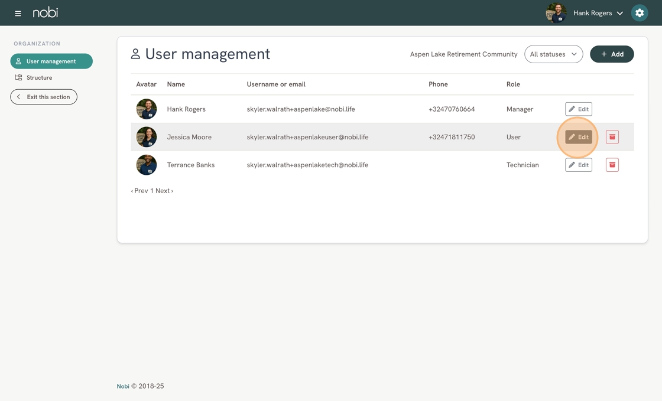Image resolution: width=662 pixels, height=401 pixels.
Task: Select User management in sidebar
Action: pos(51,61)
